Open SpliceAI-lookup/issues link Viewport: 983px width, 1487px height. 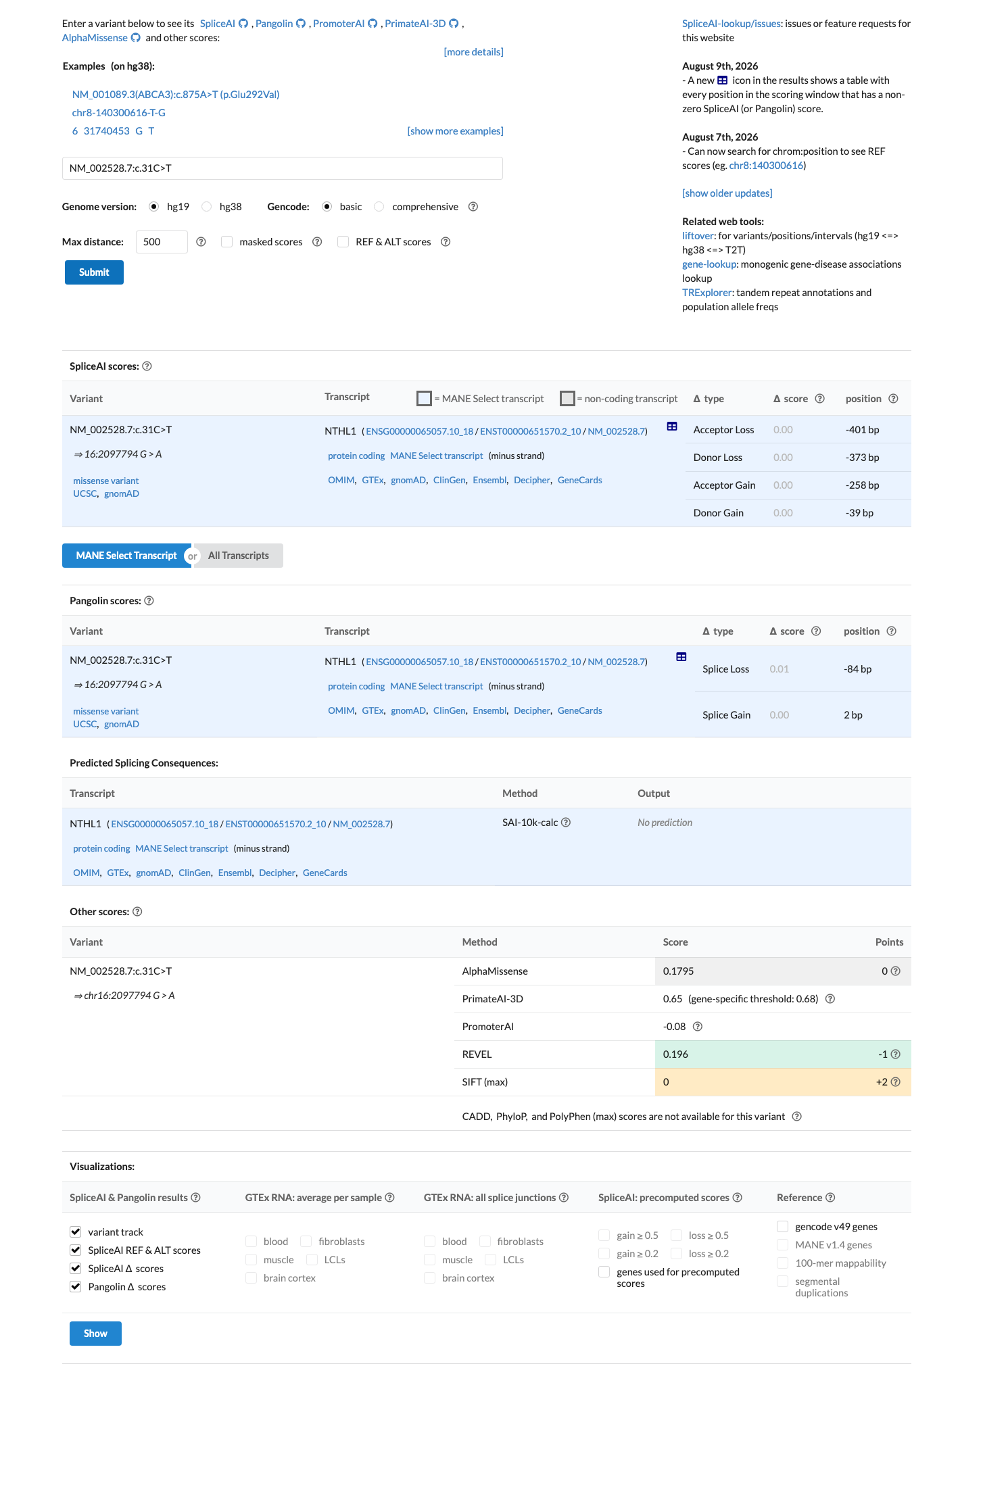point(732,24)
